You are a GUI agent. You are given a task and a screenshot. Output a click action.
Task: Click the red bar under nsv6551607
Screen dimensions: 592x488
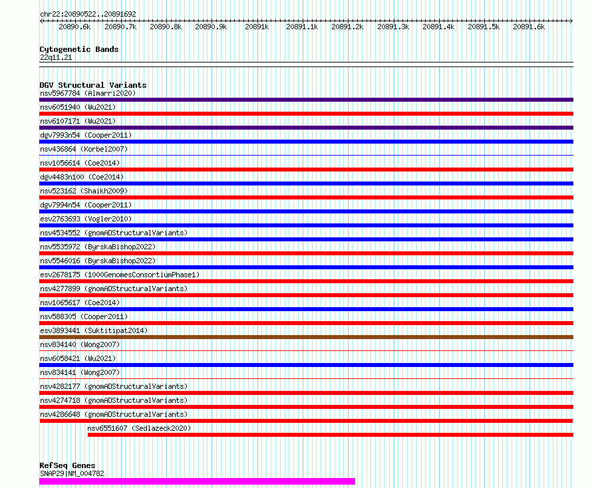(331, 435)
